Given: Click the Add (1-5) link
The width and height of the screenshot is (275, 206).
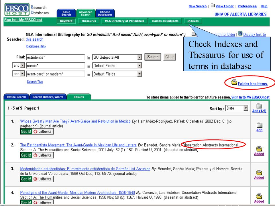Looking at the screenshot, I should pyautogui.click(x=259, y=111).
